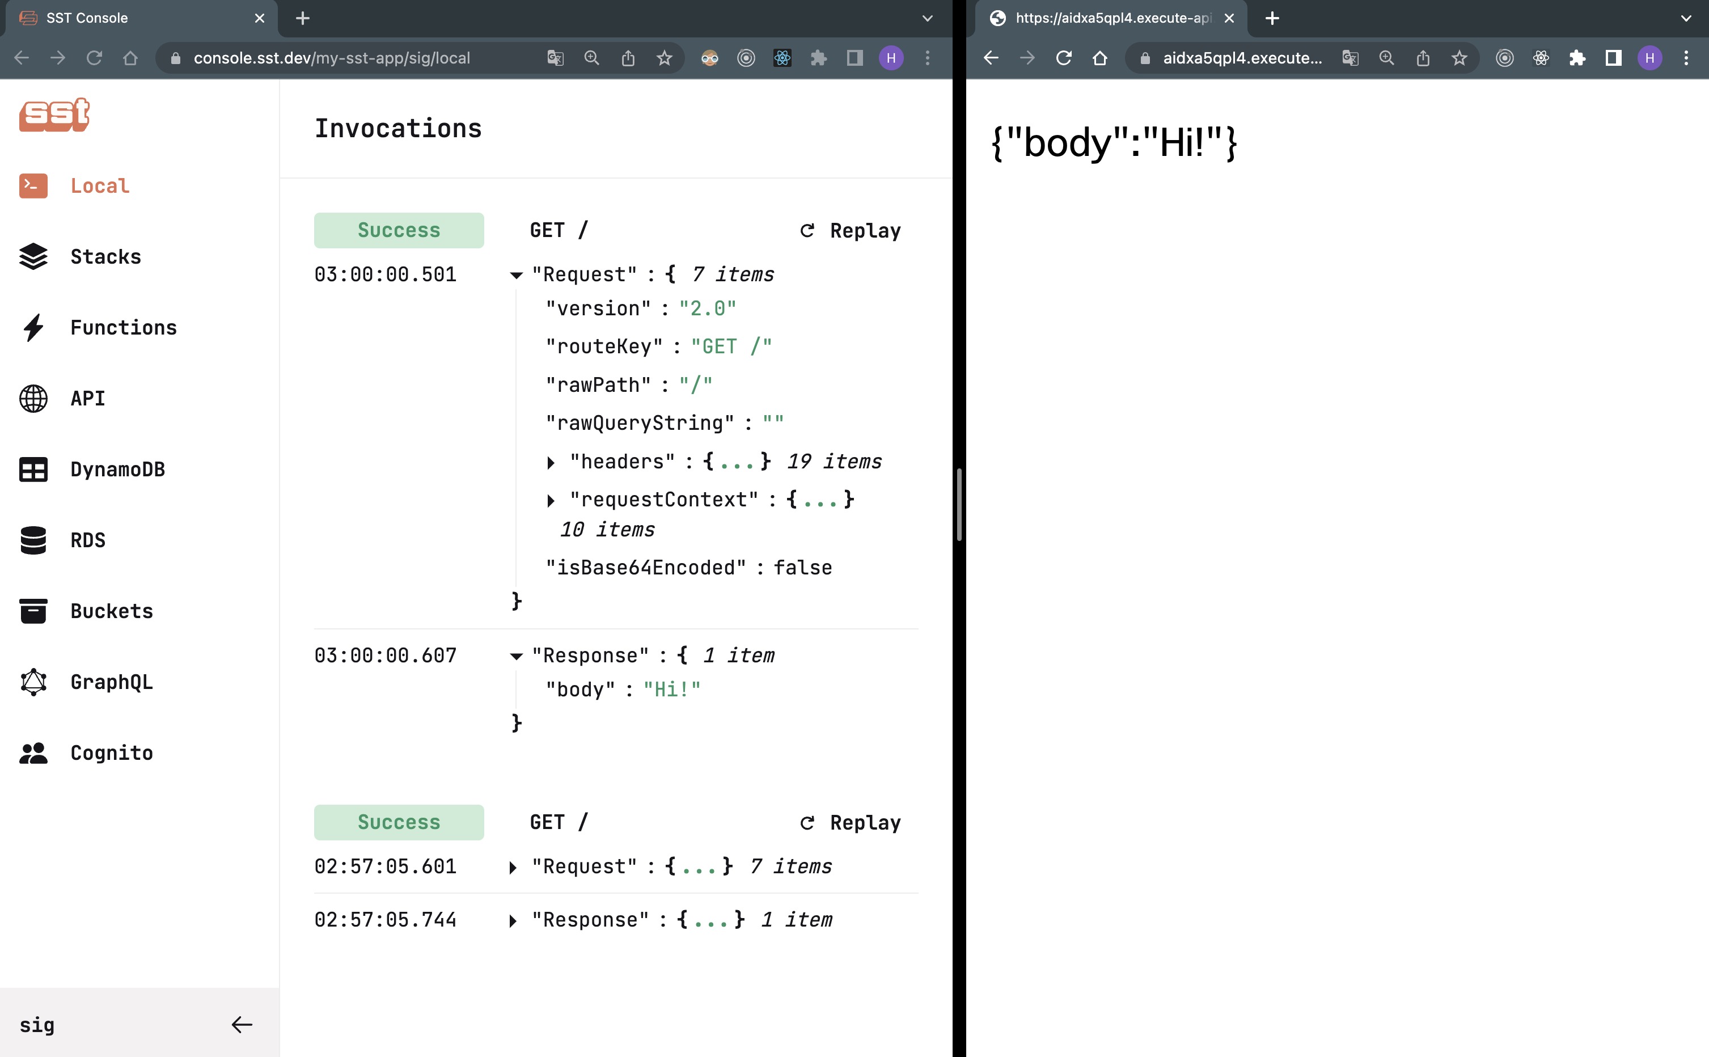Navigate to DynamoDB in sidebar
Screen dimensions: 1709x1057
pyautogui.click(x=117, y=469)
